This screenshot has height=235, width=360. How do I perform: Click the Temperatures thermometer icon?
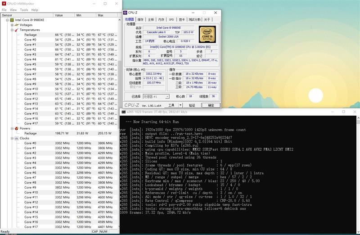click(x=16, y=30)
